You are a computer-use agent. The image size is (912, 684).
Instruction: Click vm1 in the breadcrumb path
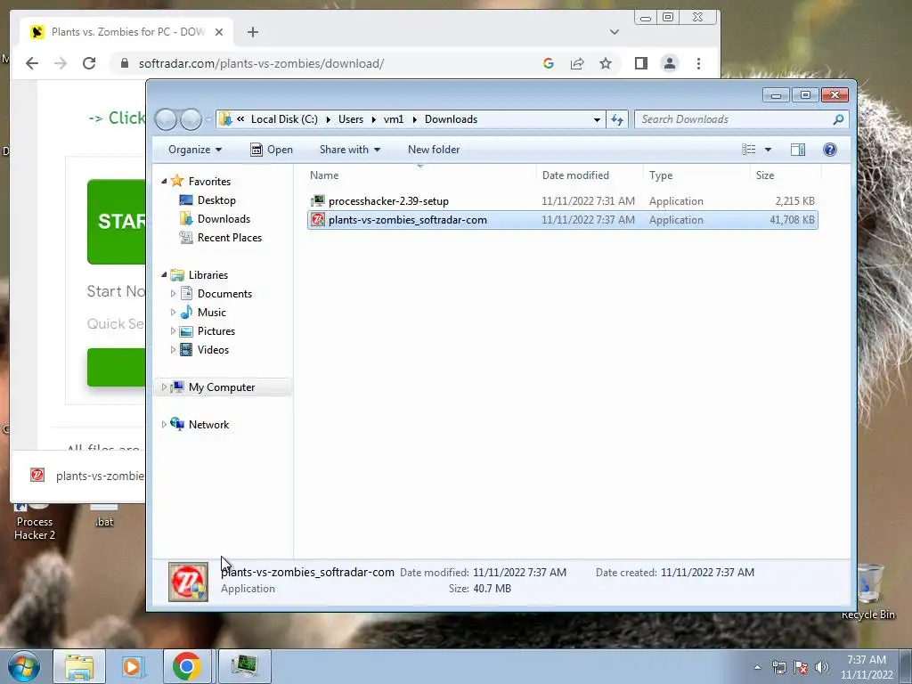(x=394, y=119)
